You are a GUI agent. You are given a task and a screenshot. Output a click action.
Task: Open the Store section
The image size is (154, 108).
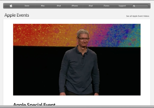pyautogui.click(x=27, y=6)
